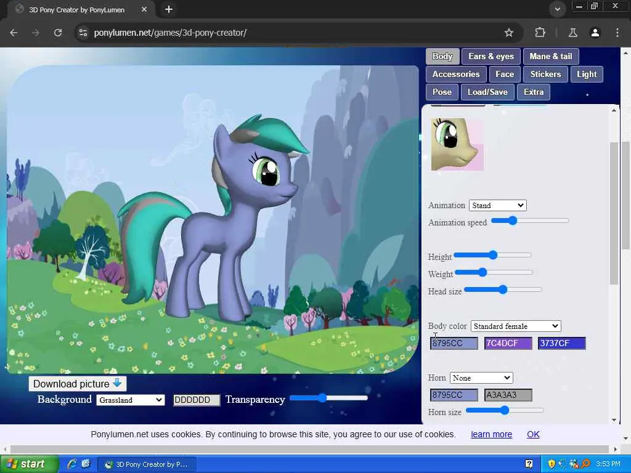This screenshot has height=473, width=631.
Task: Open the Animation dropdown set to Stand
Action: 497,206
